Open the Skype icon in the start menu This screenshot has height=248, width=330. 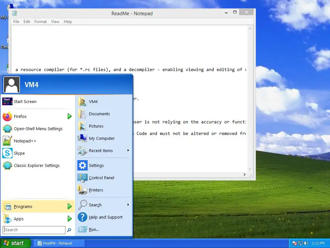[7, 153]
